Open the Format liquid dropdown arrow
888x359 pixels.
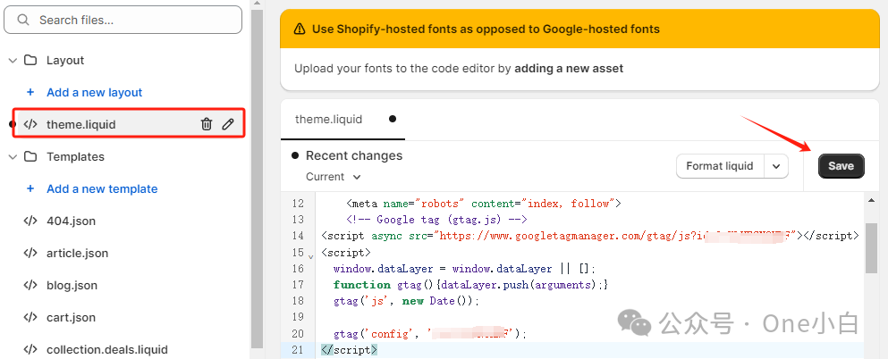pyautogui.click(x=776, y=166)
